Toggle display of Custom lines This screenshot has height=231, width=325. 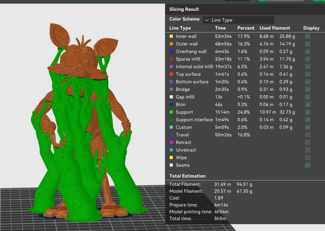308,127
